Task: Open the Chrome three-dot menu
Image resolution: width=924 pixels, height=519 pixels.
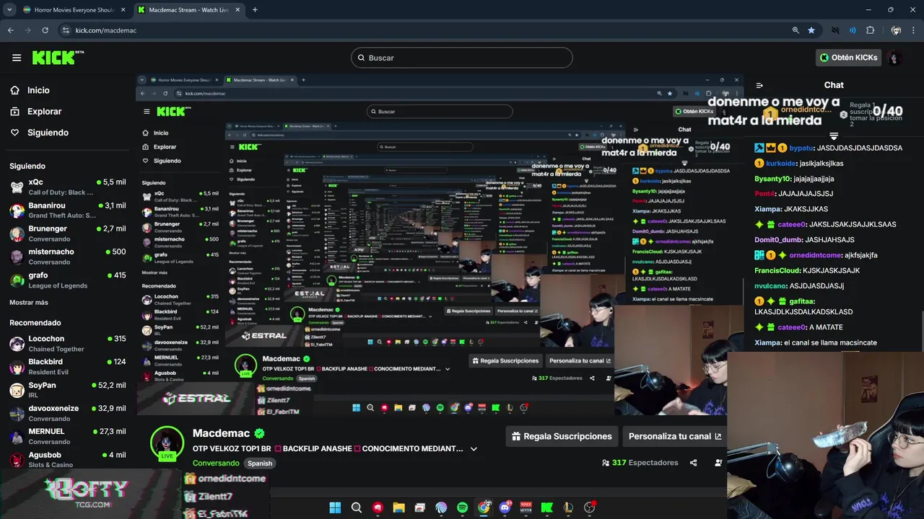Action: pos(914,30)
